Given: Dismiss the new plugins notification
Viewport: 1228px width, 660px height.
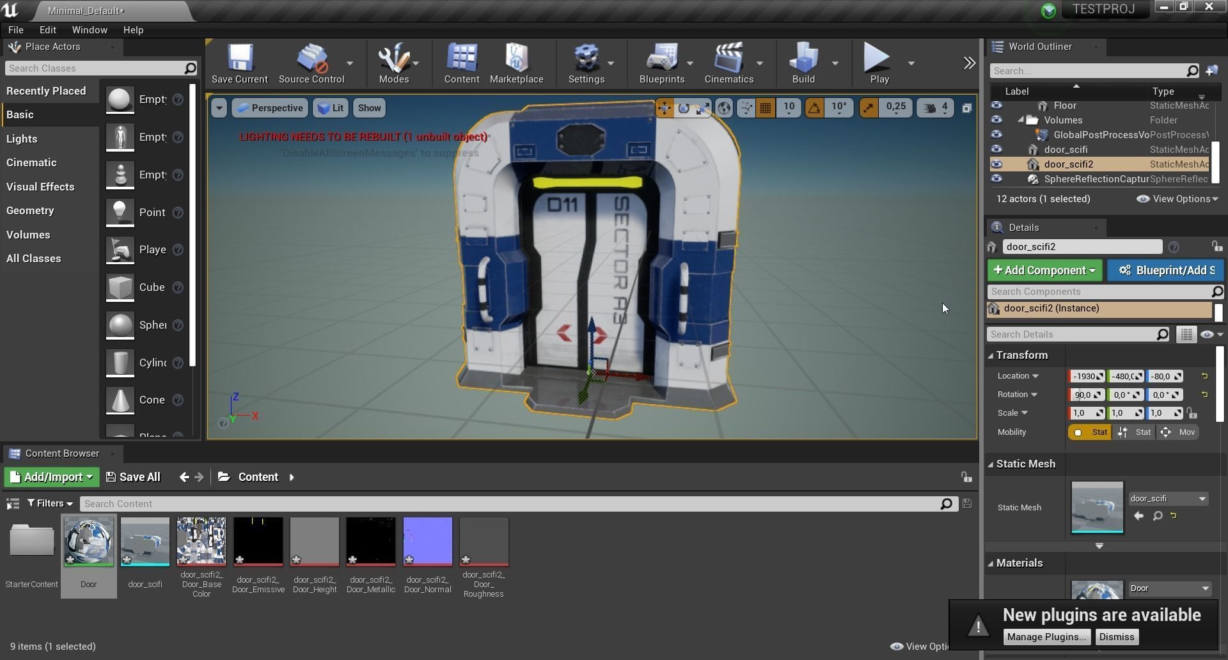Looking at the screenshot, I should pyautogui.click(x=1117, y=637).
